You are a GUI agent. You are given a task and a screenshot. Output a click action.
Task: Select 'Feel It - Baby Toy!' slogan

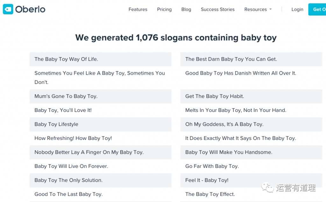coord(251,180)
